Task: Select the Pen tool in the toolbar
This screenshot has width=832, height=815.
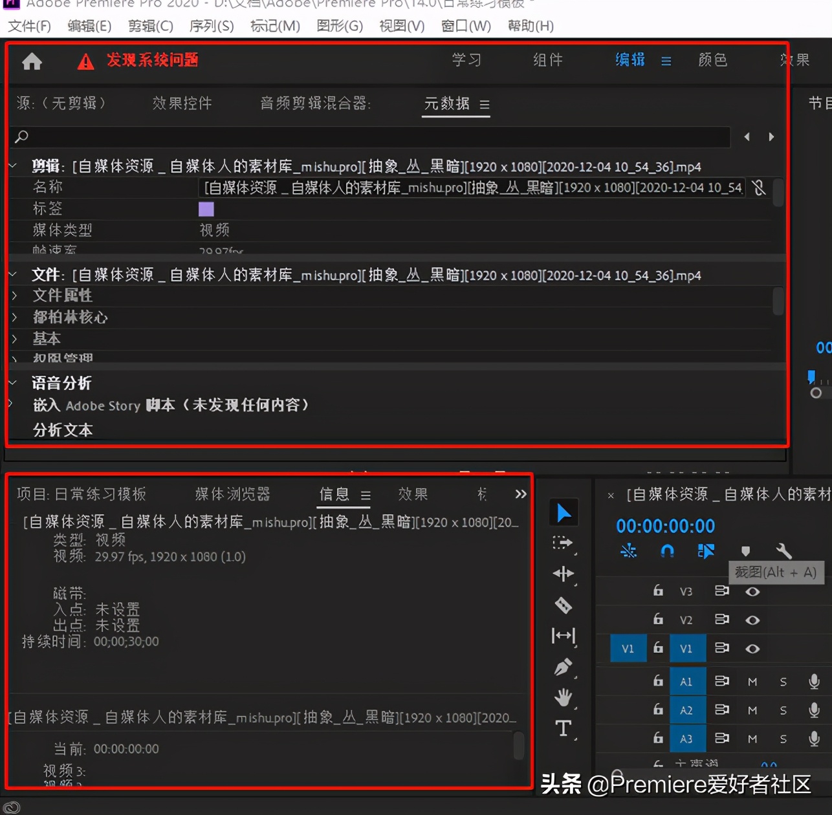Action: coord(563,667)
